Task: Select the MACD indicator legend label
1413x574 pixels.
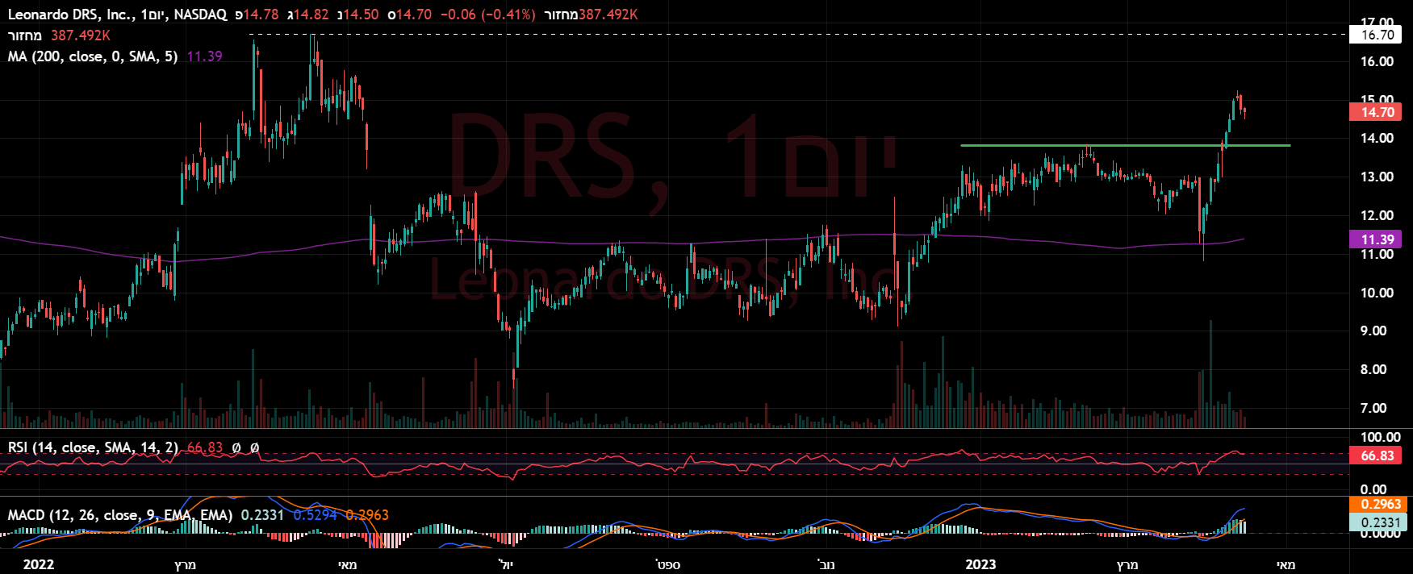Action: pyautogui.click(x=120, y=515)
